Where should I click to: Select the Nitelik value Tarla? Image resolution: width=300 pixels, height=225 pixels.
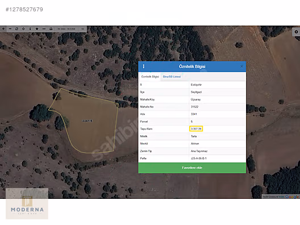point(194,136)
